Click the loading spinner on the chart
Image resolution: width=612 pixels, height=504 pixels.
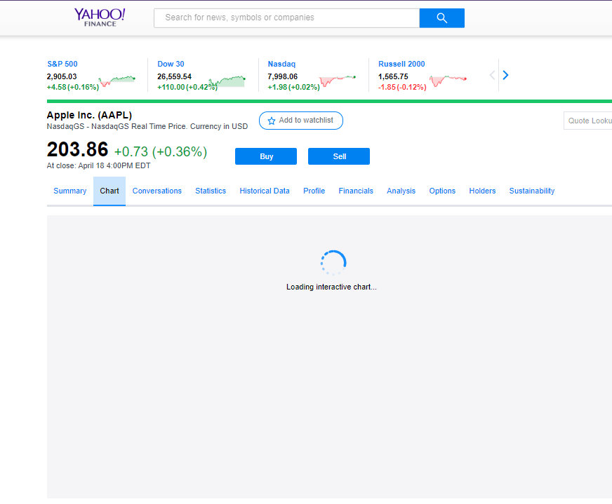(332, 262)
